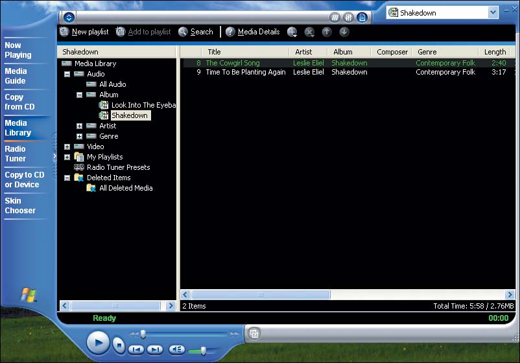Click tree pane scrollbar right arrow

click(171, 305)
